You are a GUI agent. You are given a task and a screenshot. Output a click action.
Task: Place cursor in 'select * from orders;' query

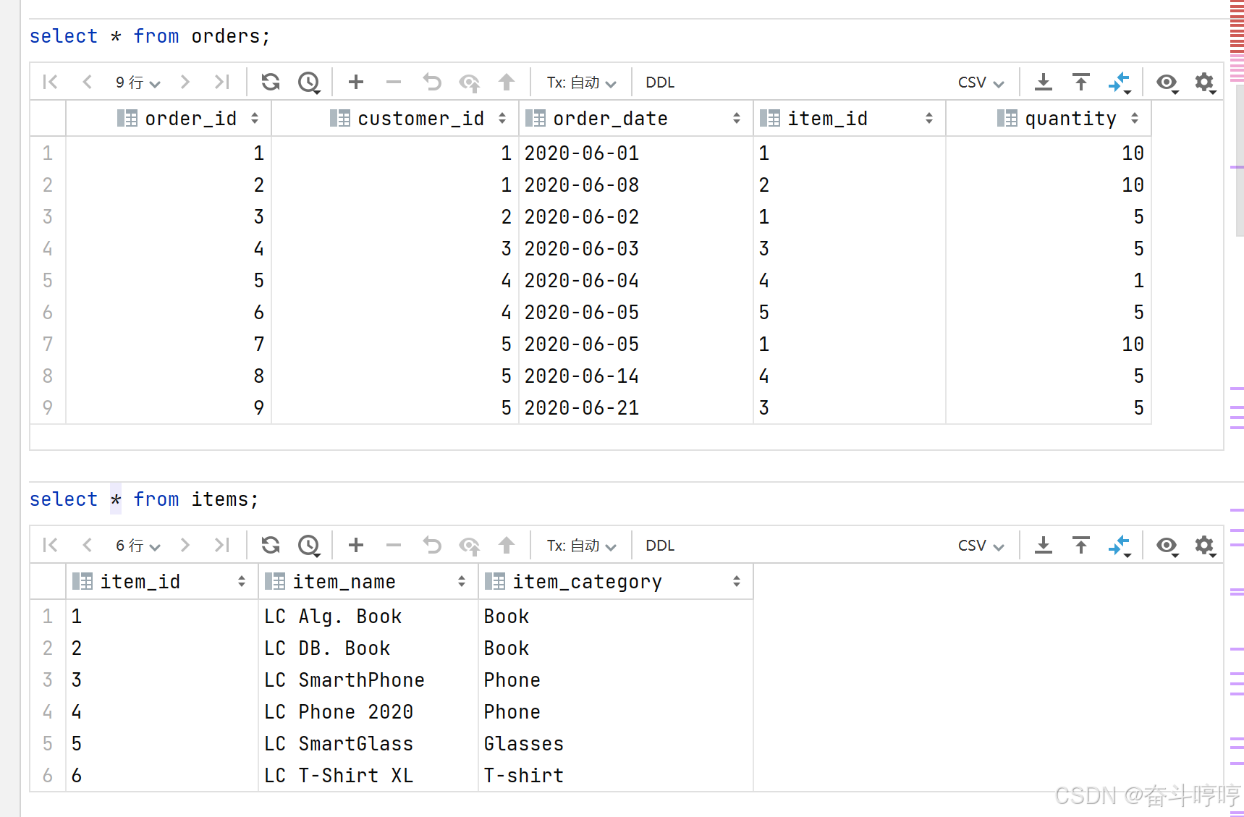pos(149,36)
